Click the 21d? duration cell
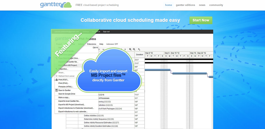The image size is (265, 129). pos(140,63)
